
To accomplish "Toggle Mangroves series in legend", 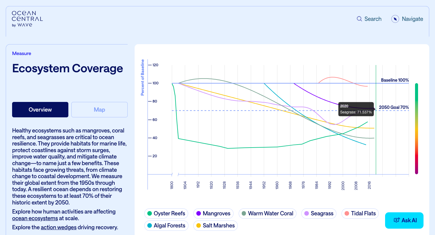I will pyautogui.click(x=213, y=214).
